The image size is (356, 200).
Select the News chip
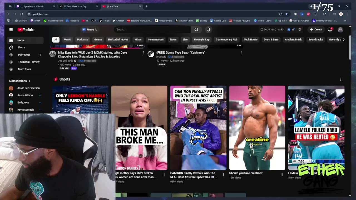point(173,39)
